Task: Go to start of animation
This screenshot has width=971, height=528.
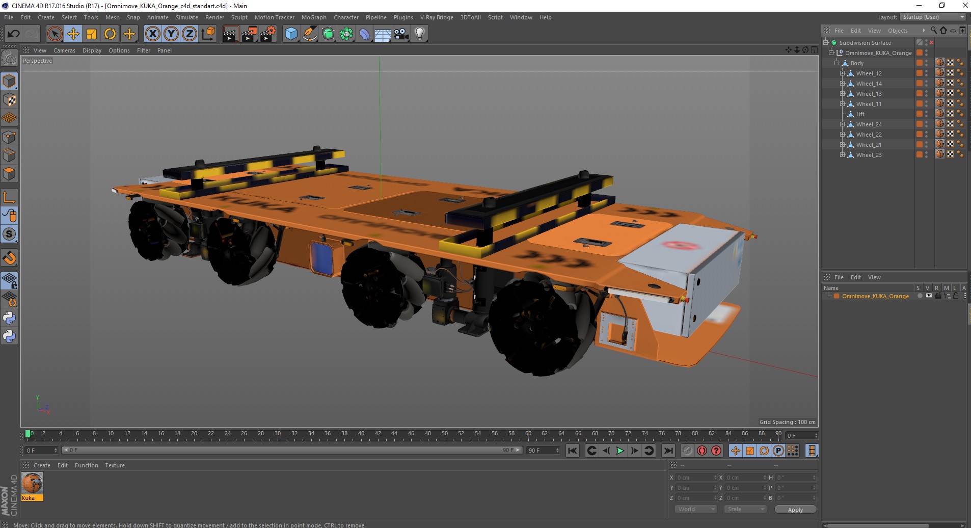Action: pos(573,451)
